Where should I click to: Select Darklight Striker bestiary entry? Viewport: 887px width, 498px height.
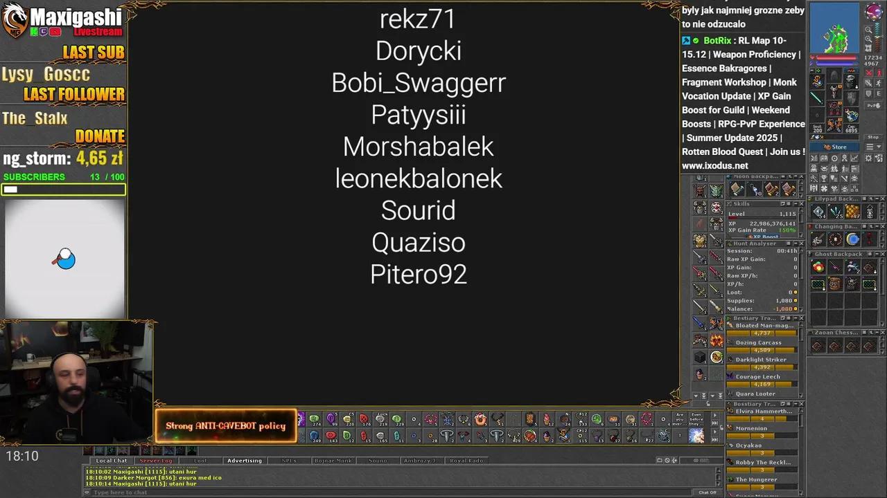(762, 363)
